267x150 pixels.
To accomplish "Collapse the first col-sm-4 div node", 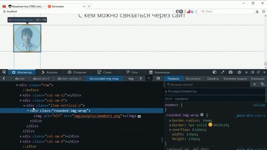I will 21,100.
